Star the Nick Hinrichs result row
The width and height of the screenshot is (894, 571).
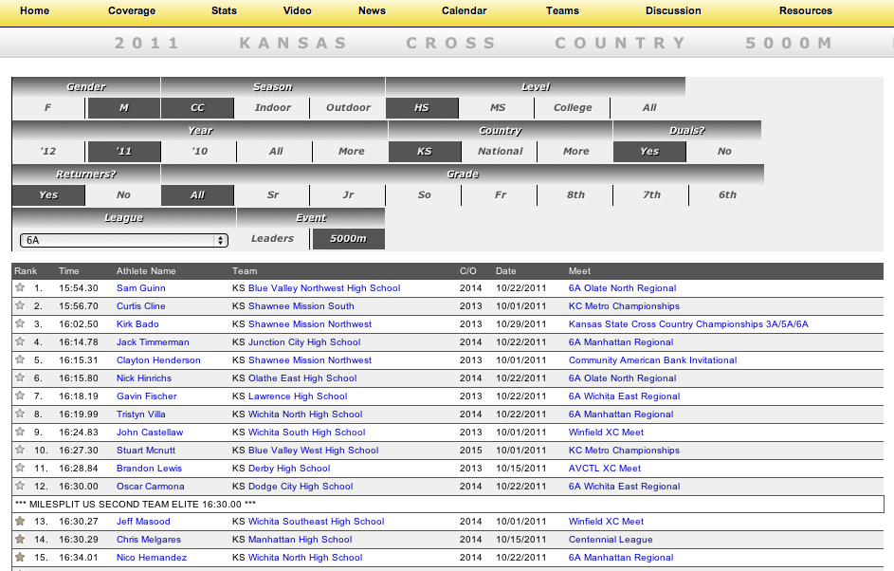20,378
